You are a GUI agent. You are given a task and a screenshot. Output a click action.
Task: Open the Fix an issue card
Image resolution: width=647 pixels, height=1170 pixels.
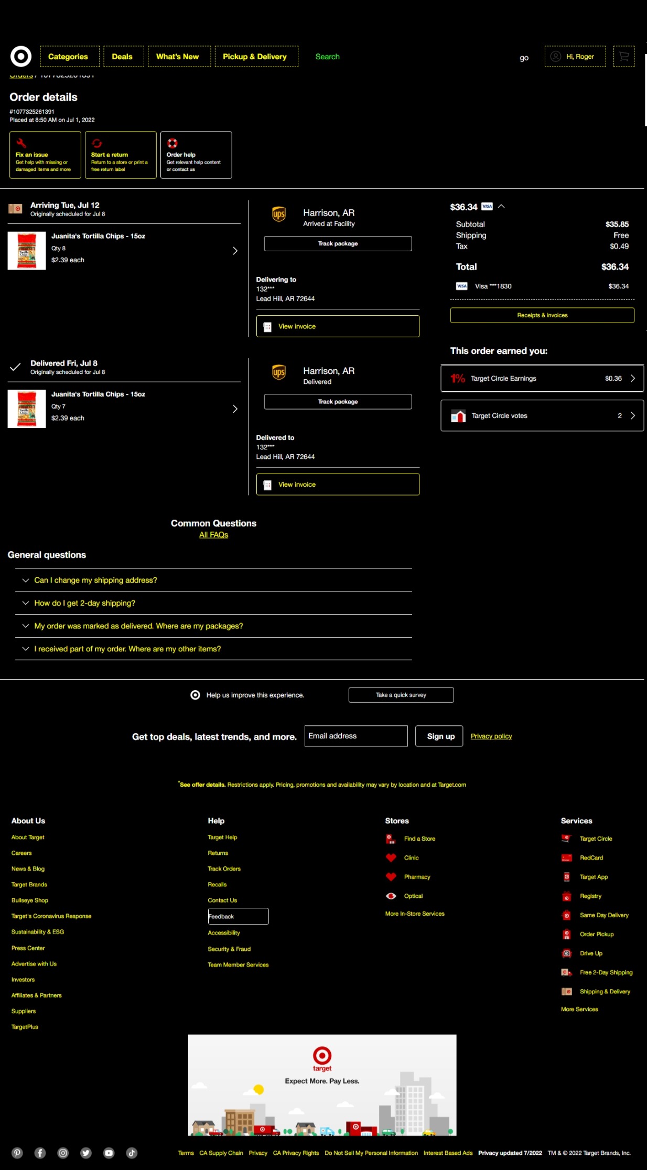(x=45, y=155)
